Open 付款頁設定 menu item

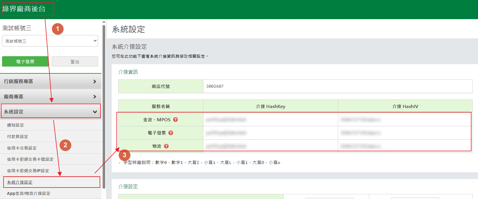pos(18,137)
